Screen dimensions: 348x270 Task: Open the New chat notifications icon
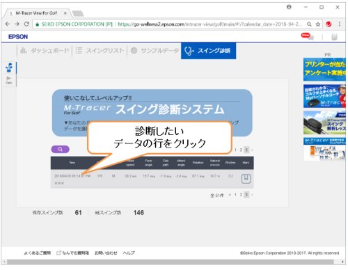point(308,36)
